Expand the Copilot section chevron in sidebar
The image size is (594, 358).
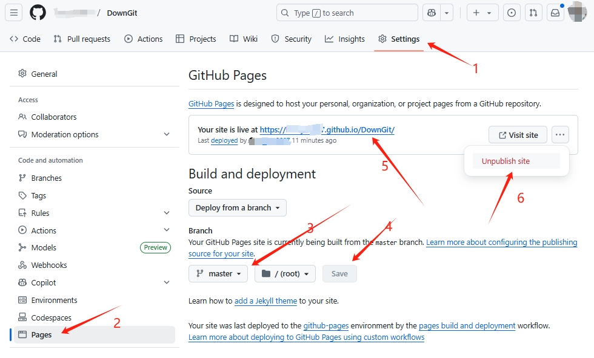pyautogui.click(x=166, y=282)
